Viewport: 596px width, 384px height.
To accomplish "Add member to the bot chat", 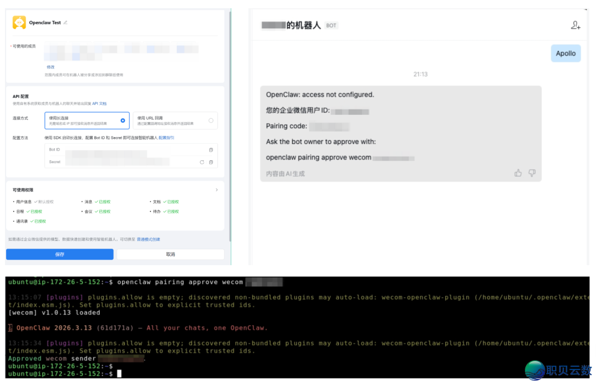I will pyautogui.click(x=576, y=25).
